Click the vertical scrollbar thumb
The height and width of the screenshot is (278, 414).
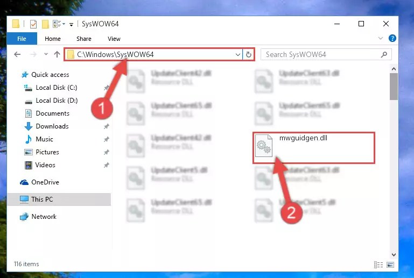(x=394, y=87)
